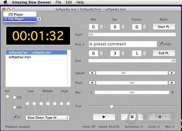Enable the EQ checkbox
This screenshot has height=131, width=182.
[14, 98]
